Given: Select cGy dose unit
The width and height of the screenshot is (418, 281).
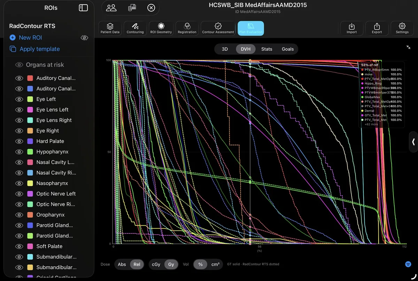Looking at the screenshot, I should (156, 264).
